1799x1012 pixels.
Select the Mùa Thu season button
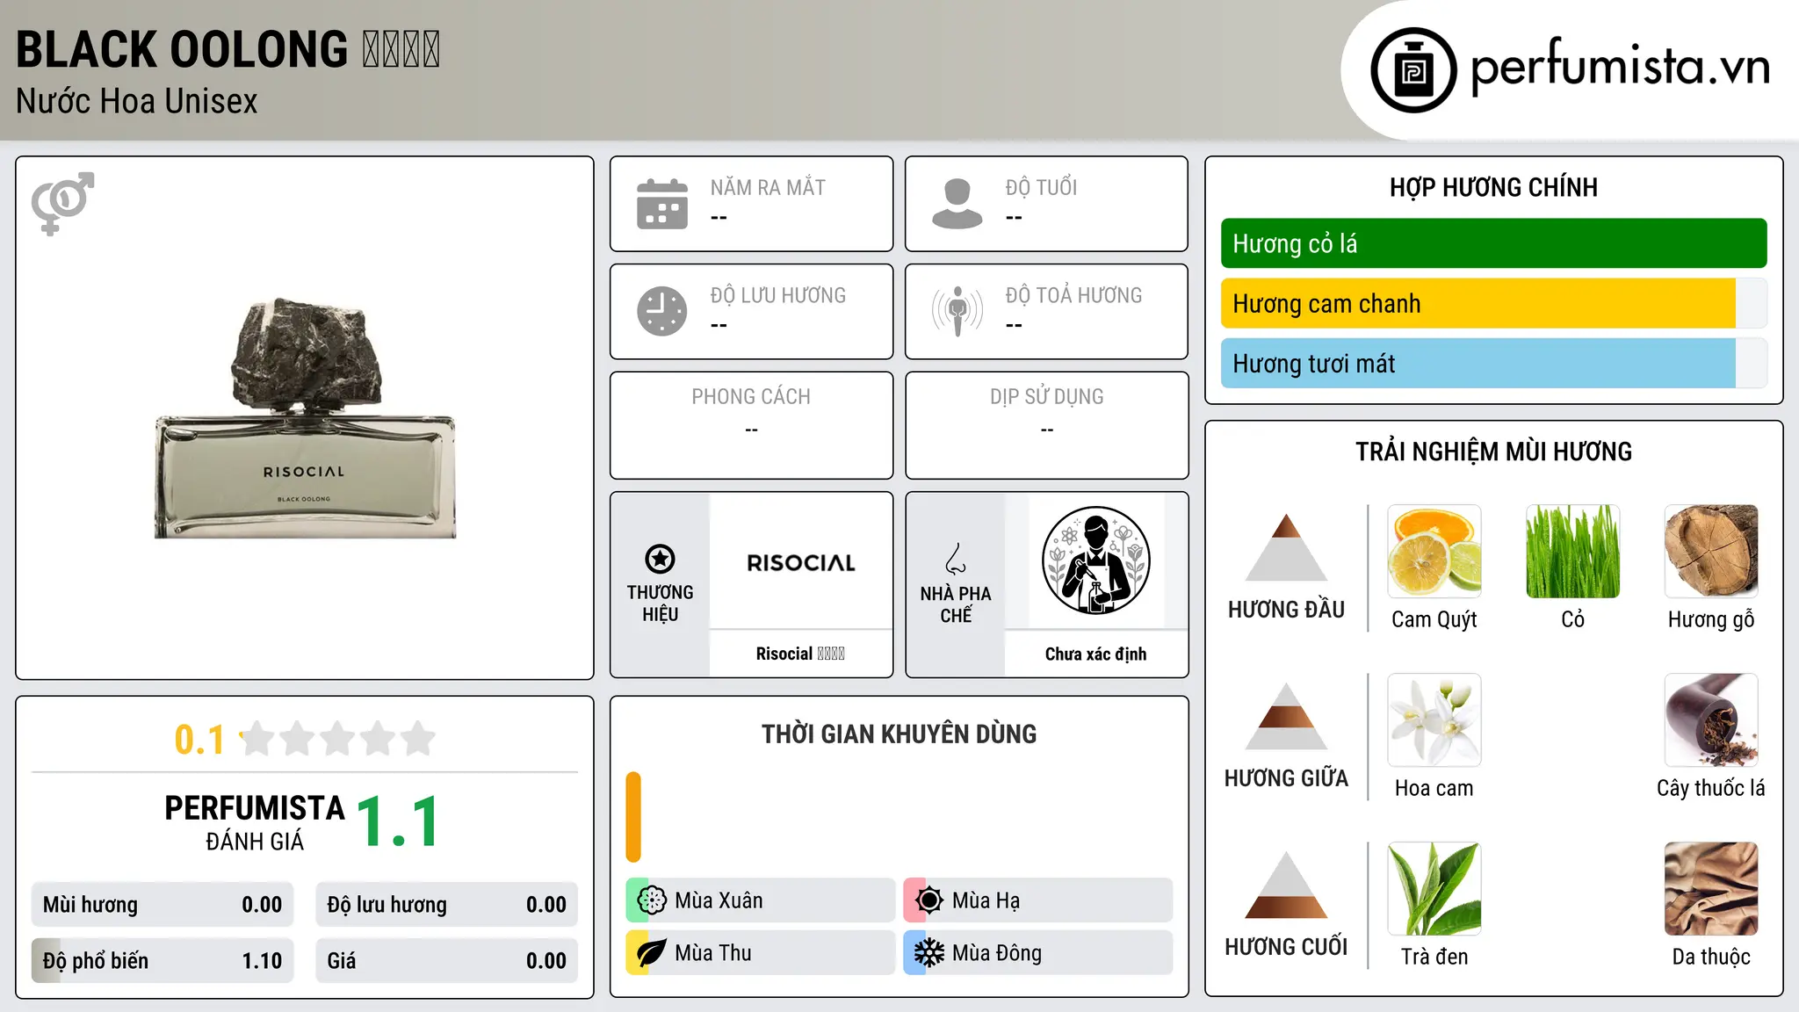coord(761,953)
